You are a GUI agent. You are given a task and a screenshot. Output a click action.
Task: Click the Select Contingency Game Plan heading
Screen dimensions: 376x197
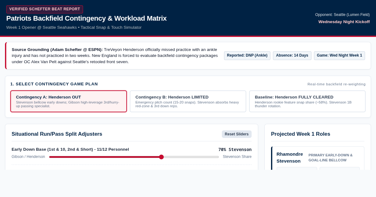coord(54,84)
